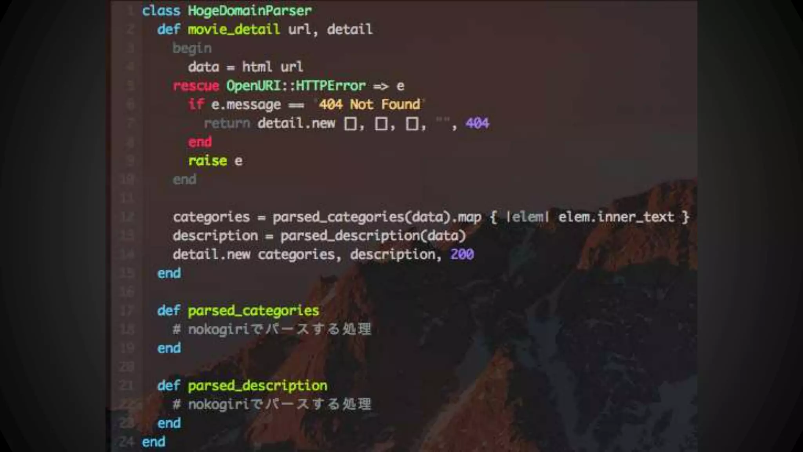Screen dimensions: 803x452
Task: Click the dimmed return keyword
Action: click(x=227, y=124)
